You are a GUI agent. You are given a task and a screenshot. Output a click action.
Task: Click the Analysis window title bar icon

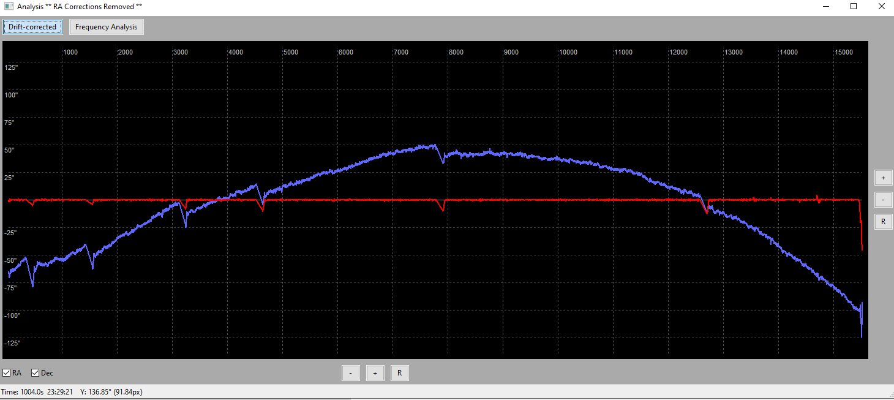point(9,6)
